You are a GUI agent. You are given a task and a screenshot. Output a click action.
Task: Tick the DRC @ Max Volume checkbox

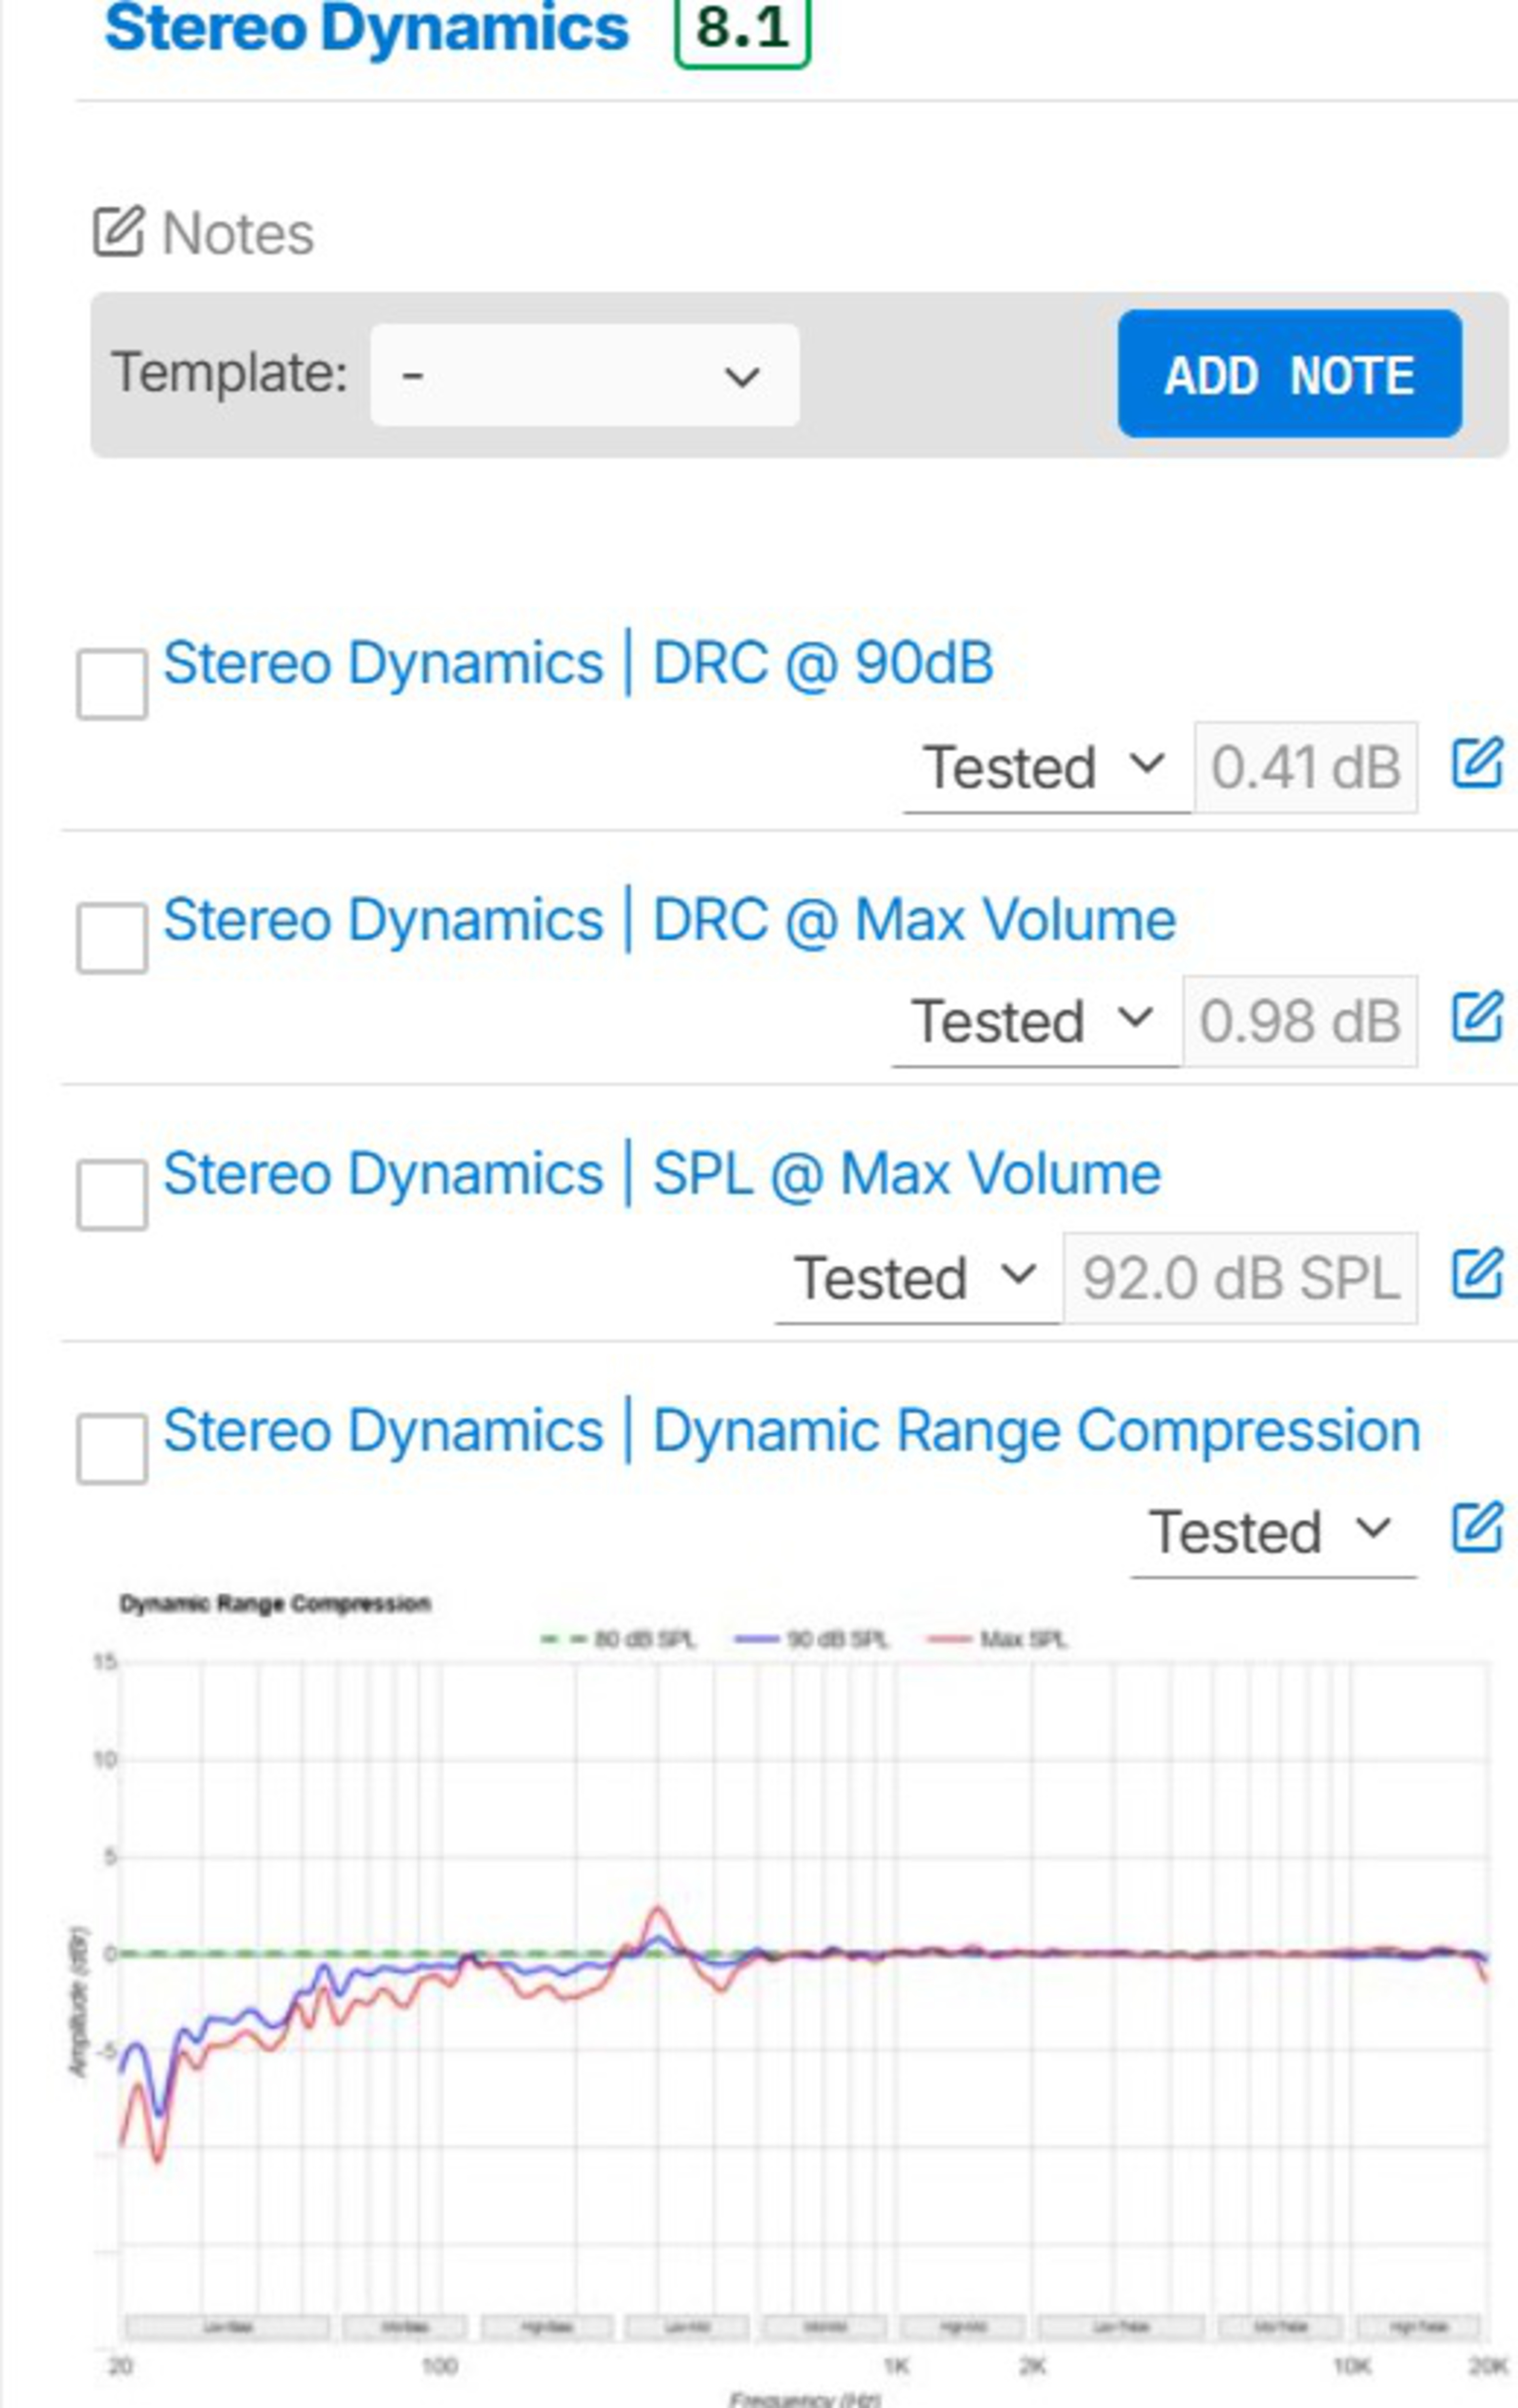coord(112,938)
